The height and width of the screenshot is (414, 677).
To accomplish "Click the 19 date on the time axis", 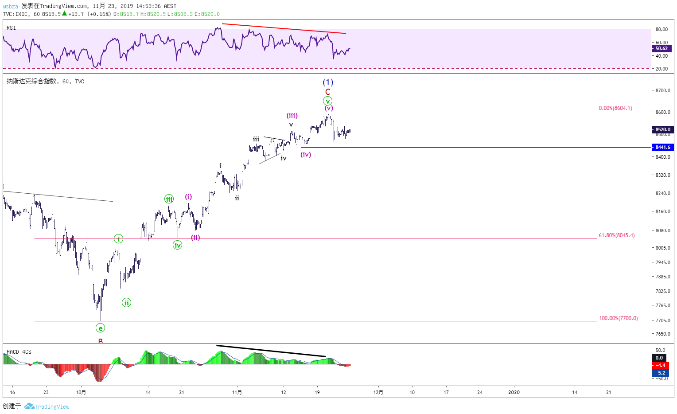I will point(317,392).
